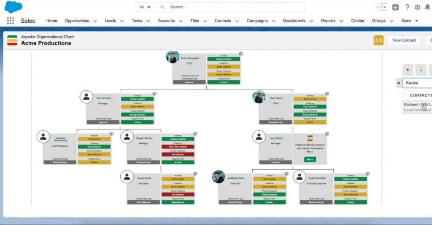Screen dimensions: 432x225
Task: Click the global Search box
Action: tap(229, 7)
